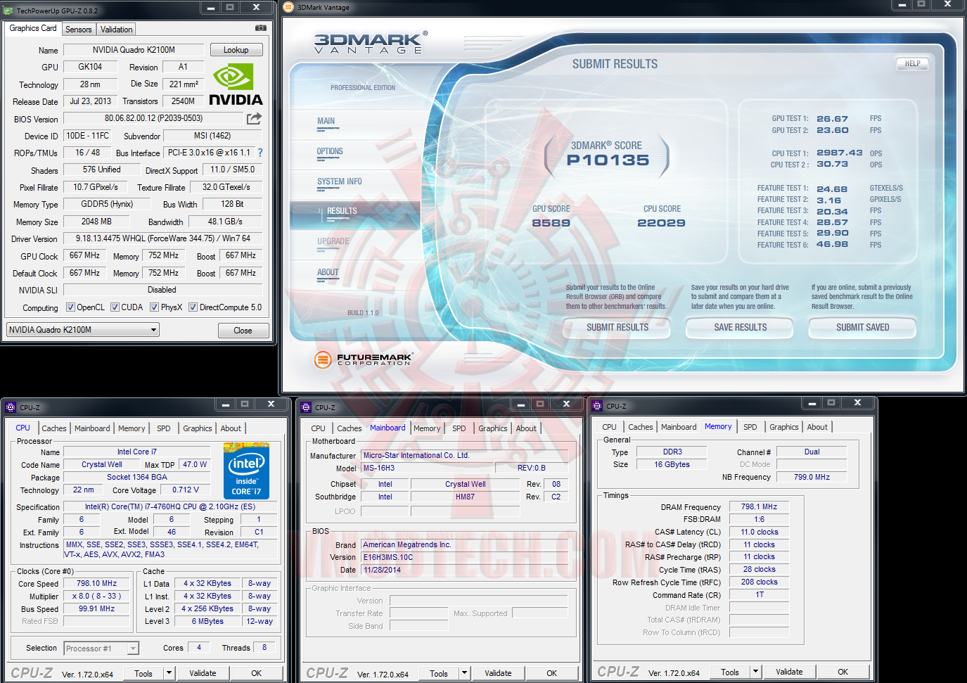Click Validate in CPU-Z Processor window
Image resolution: width=967 pixels, height=683 pixels.
tap(203, 673)
